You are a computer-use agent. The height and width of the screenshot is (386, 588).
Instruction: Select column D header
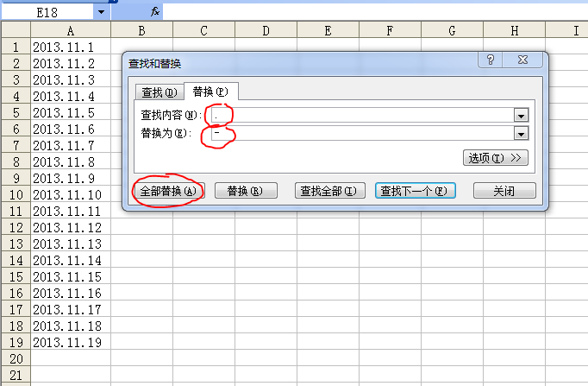pos(266,30)
